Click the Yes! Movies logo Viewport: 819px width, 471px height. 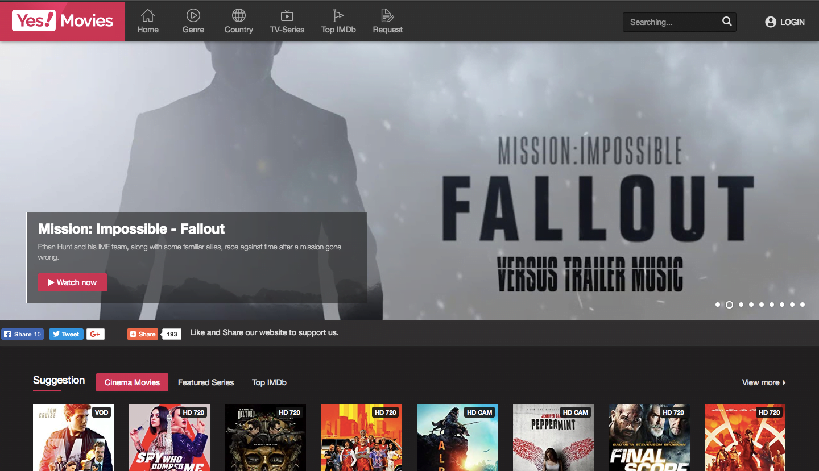coord(63,21)
